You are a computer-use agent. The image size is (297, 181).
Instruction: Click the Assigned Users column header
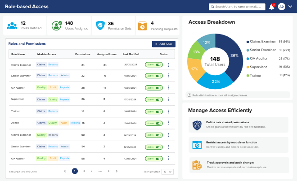(107, 54)
